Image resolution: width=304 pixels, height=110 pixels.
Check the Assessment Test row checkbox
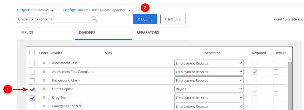(32, 63)
